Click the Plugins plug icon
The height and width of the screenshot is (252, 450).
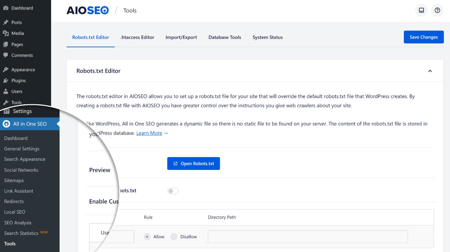(6, 80)
